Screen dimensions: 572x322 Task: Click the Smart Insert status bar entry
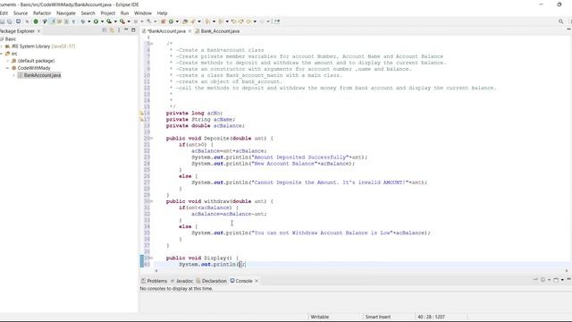378,317
